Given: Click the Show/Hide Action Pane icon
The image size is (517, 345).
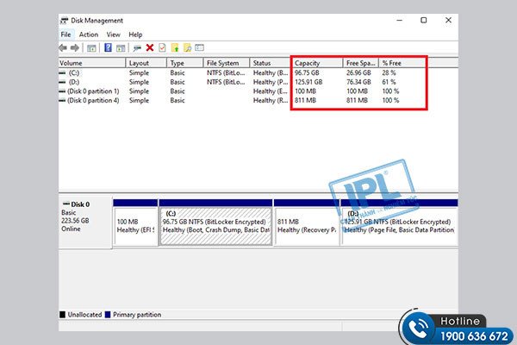Looking at the screenshot, I should coord(121,48).
